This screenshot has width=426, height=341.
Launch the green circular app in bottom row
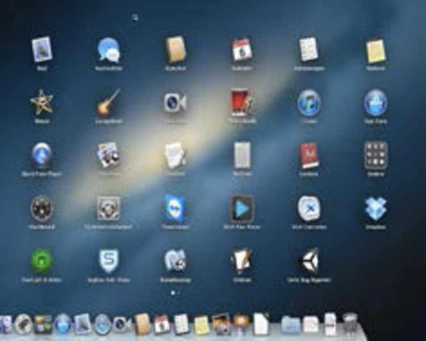41,261
